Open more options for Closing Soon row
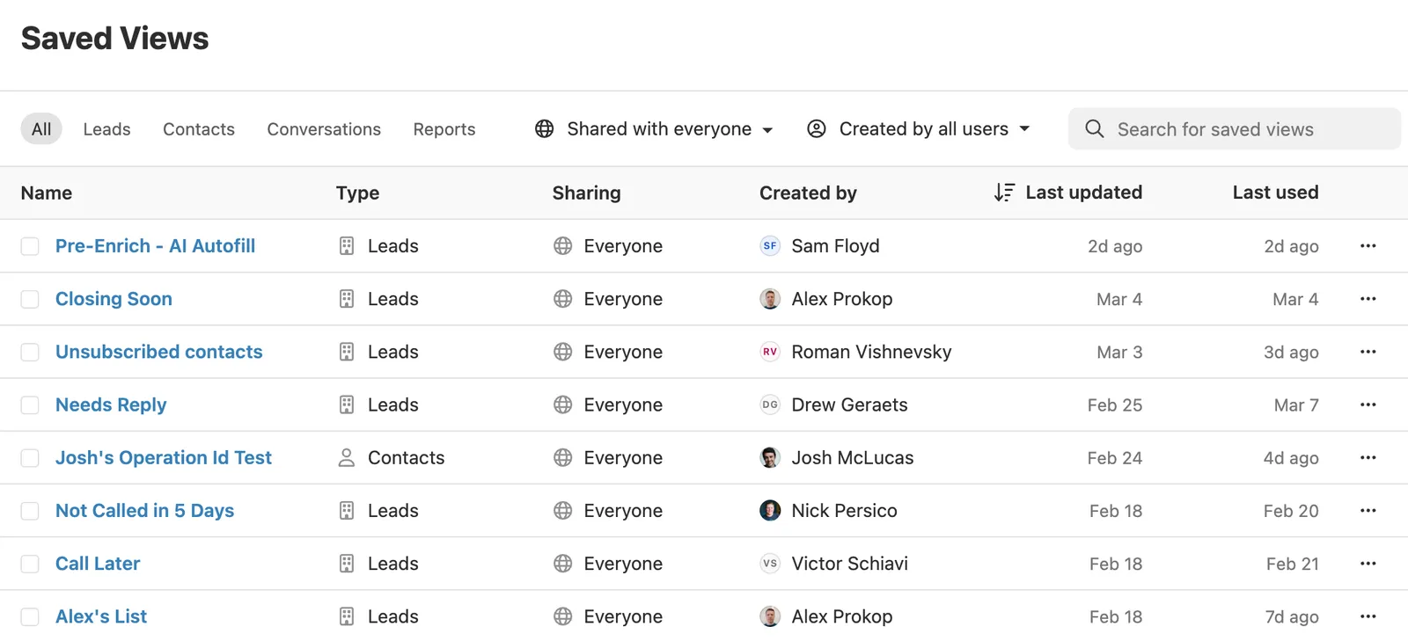Image resolution: width=1408 pixels, height=641 pixels. (1368, 299)
